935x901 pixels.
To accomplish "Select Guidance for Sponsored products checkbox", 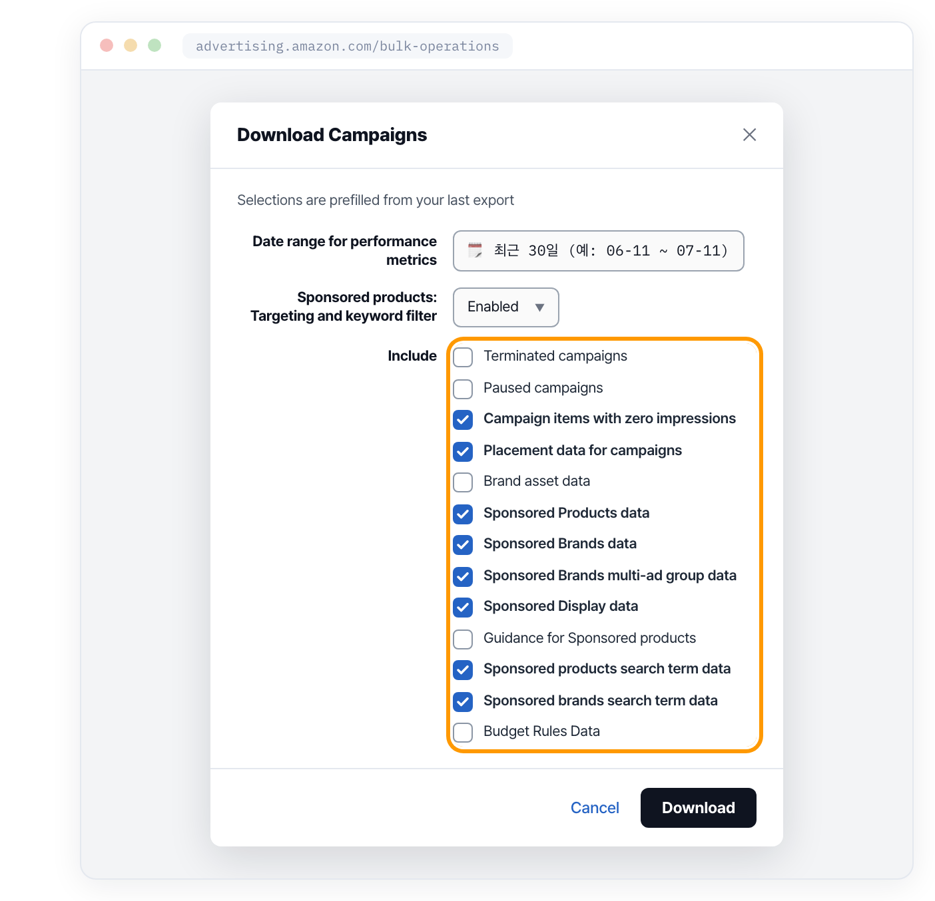I will point(463,639).
